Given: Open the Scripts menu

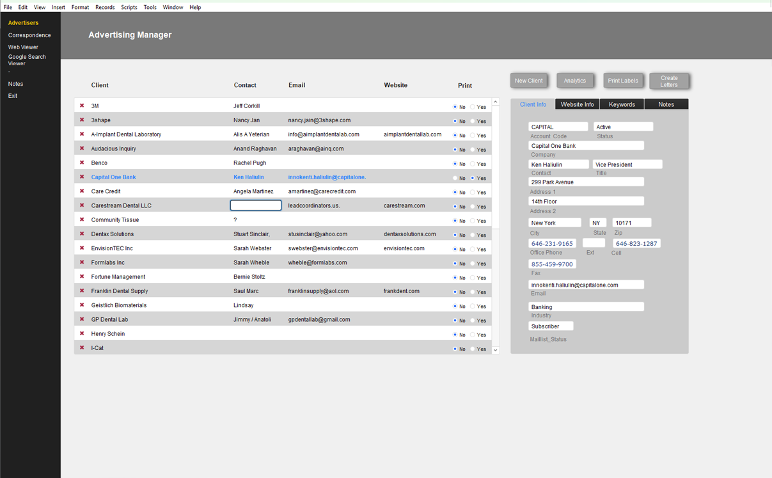Looking at the screenshot, I should click(129, 7).
